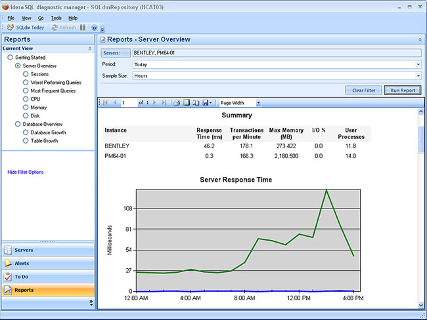The width and height of the screenshot is (427, 320).
Task: Switch to the Alerts pane
Action: (48, 263)
